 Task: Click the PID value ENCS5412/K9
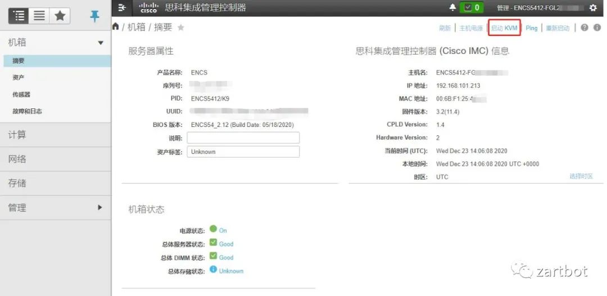click(210, 99)
